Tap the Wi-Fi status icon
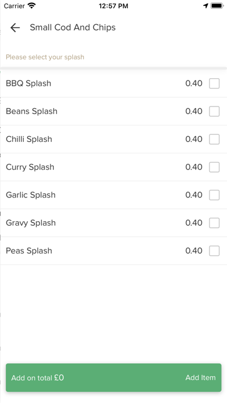Image resolution: width=227 pixels, height=403 pixels. (32, 6)
